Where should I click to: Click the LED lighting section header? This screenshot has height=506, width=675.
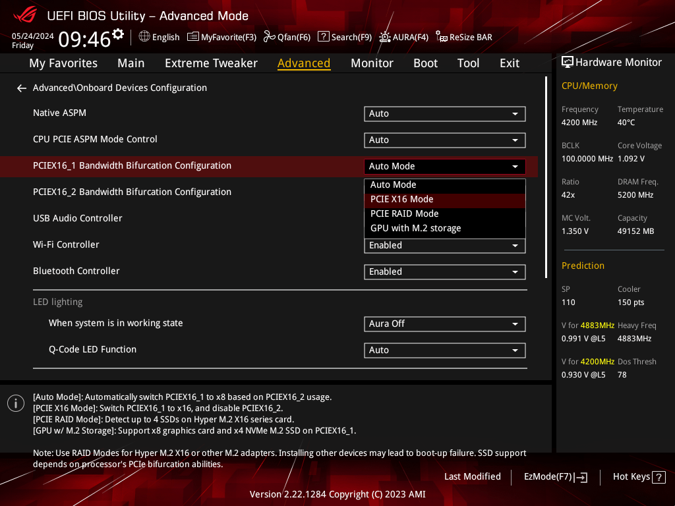pyautogui.click(x=58, y=302)
